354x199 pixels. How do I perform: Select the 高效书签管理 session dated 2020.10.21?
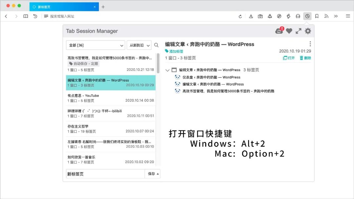(x=111, y=64)
